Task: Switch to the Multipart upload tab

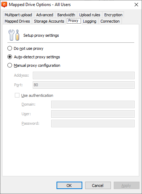Action: click(18, 15)
